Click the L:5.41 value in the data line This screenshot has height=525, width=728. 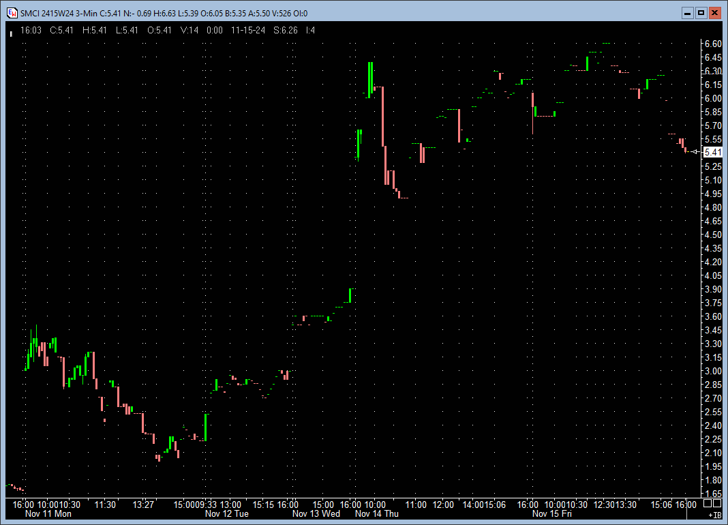click(x=127, y=30)
